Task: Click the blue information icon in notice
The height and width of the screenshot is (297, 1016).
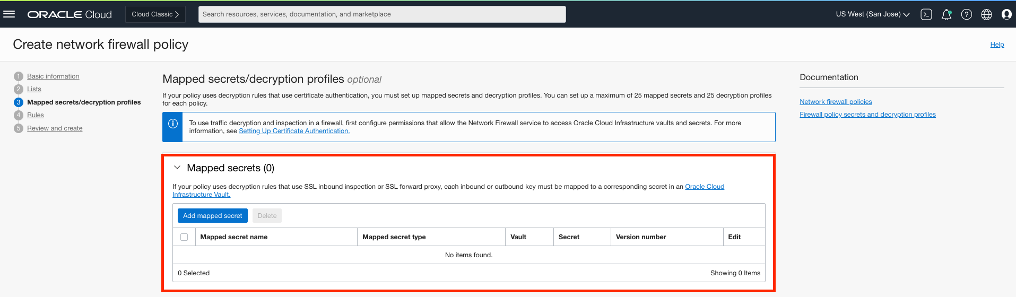Action: point(172,124)
